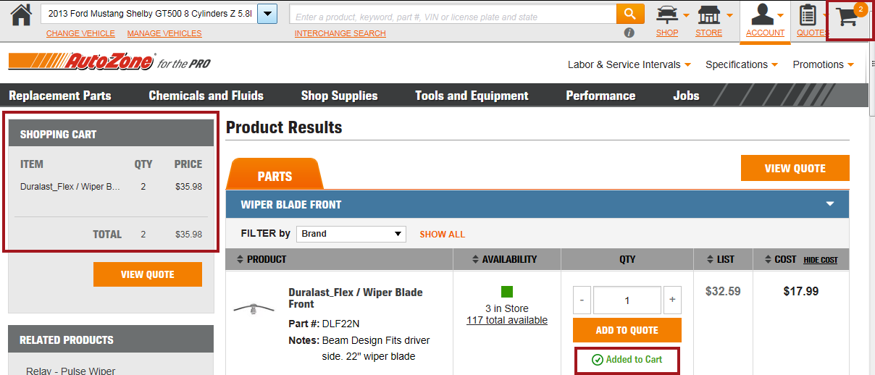This screenshot has width=875, height=375.
Task: Open the MANAGE VEHICLES link
Action: click(x=164, y=33)
